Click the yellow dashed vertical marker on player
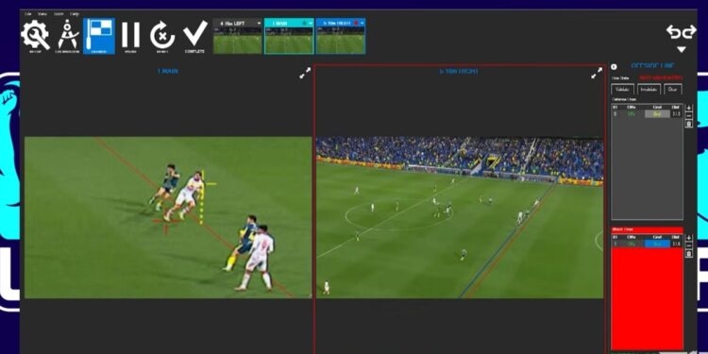This screenshot has height=354, width=708. point(202,197)
